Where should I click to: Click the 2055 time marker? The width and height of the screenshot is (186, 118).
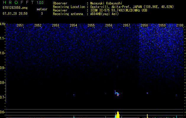[x=91, y=25]
